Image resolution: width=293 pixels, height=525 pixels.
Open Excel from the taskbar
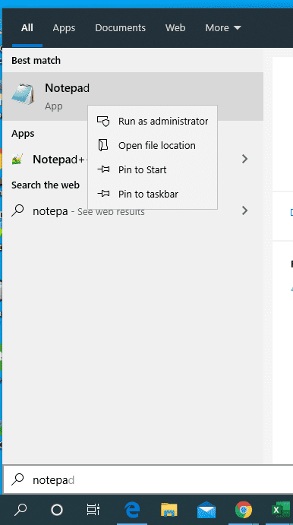(281, 510)
